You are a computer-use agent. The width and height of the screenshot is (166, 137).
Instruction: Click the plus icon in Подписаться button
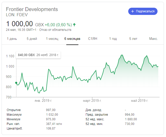click(133, 11)
